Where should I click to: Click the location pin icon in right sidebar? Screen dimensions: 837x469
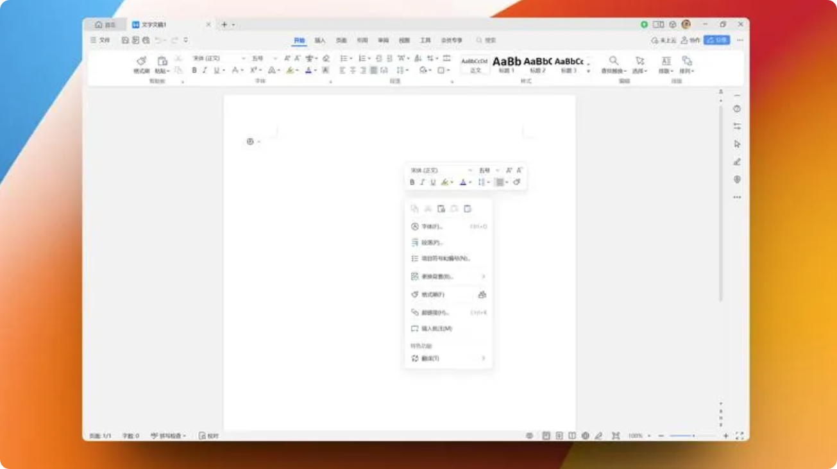pos(737,180)
